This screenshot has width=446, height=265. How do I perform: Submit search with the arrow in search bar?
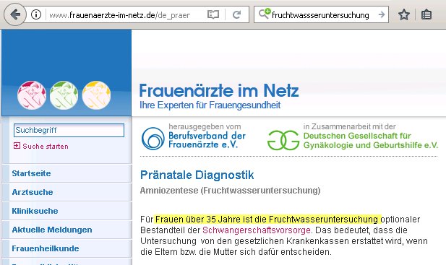tap(382, 14)
